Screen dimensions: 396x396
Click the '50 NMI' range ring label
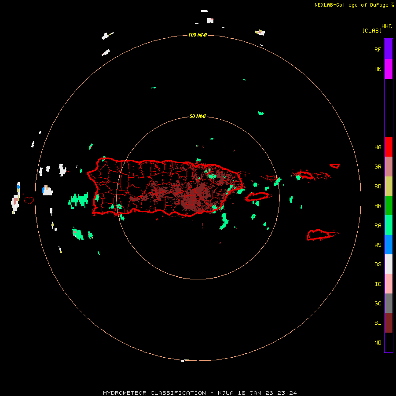[198, 117]
